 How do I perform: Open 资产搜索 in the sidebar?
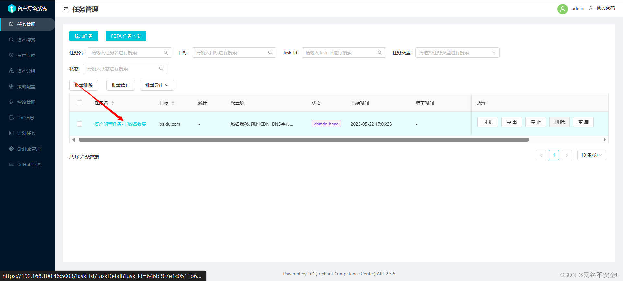click(27, 40)
